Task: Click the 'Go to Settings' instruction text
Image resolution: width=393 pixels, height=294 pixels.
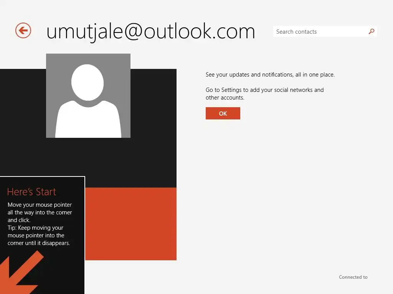Action: click(264, 93)
